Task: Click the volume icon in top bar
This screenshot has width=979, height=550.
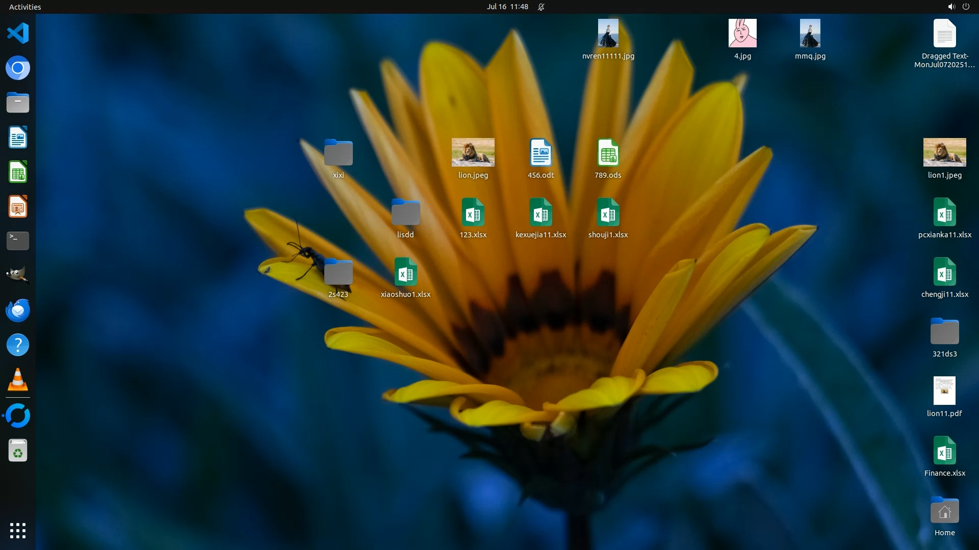Action: pos(951,7)
